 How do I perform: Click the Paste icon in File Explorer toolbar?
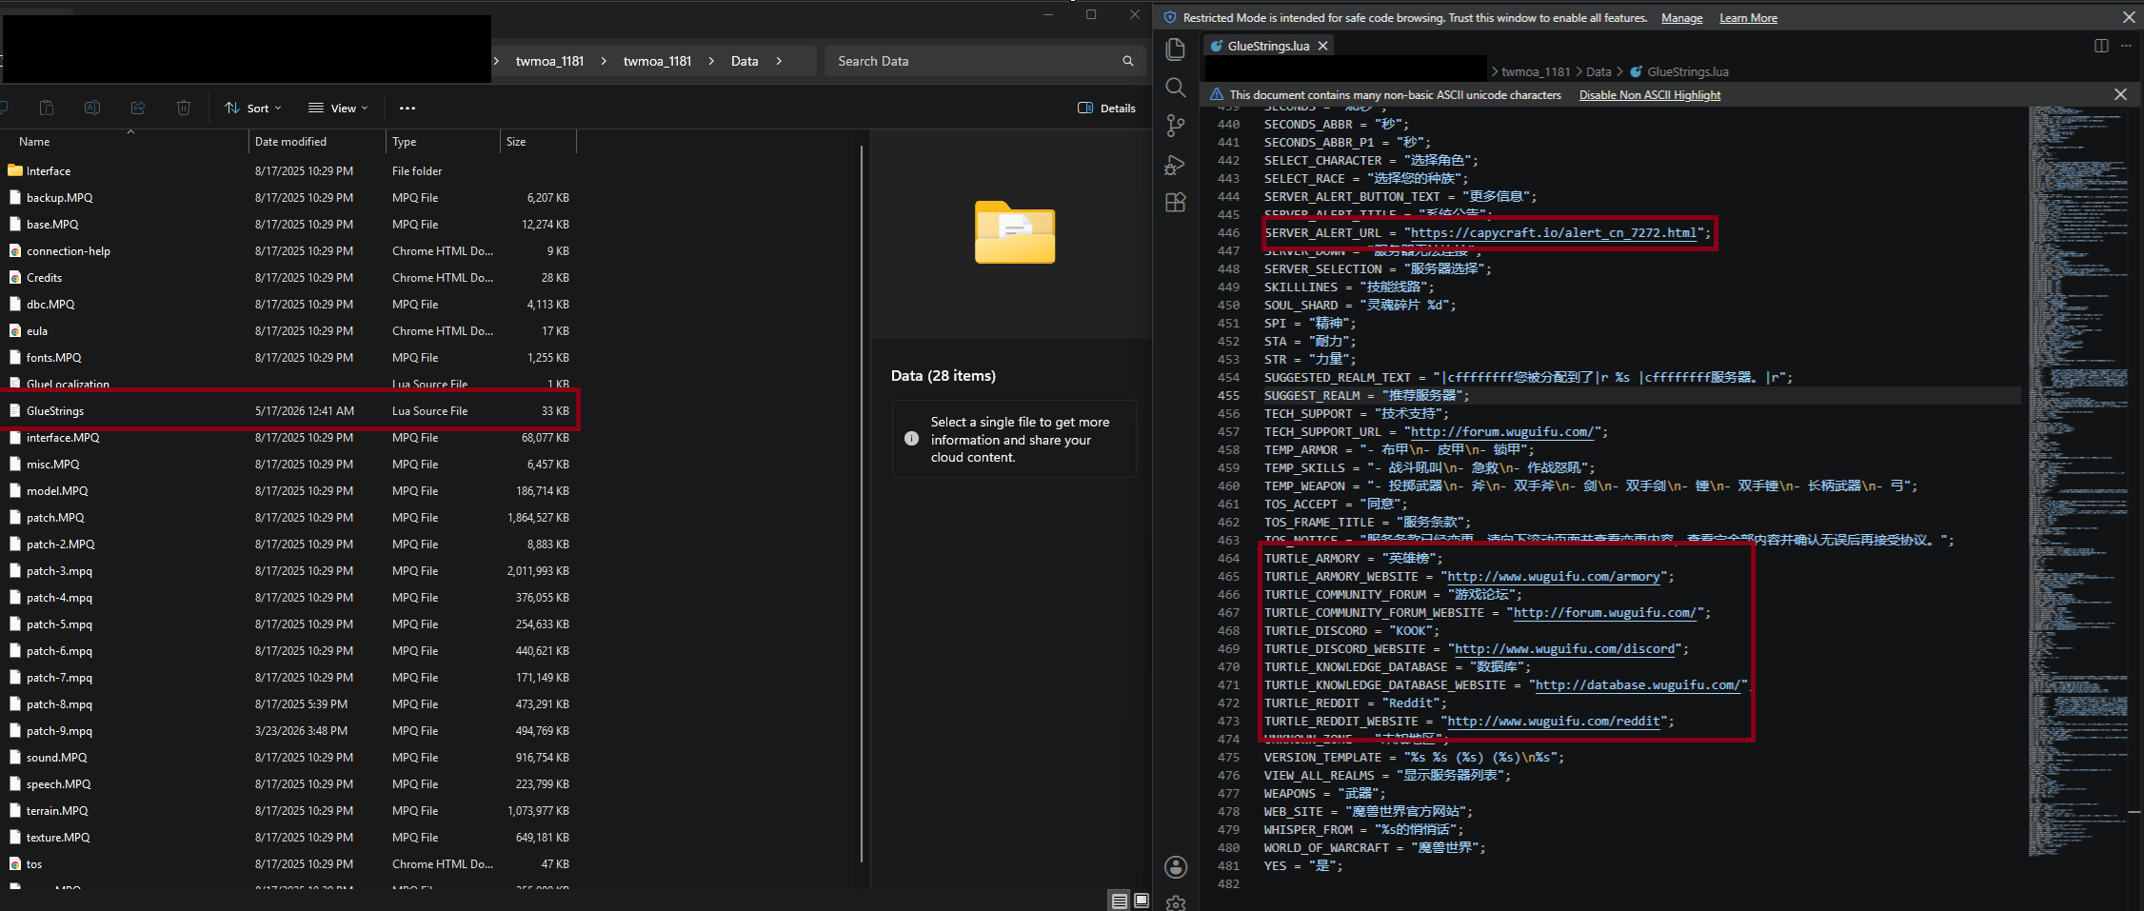pyautogui.click(x=47, y=108)
